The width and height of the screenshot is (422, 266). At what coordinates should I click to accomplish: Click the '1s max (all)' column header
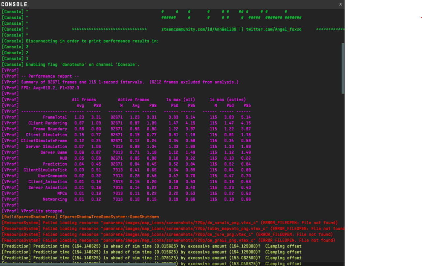pos(181,100)
